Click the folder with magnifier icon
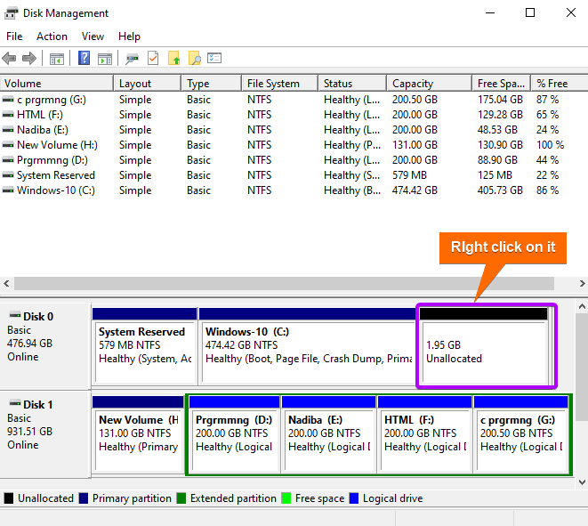 (x=194, y=58)
